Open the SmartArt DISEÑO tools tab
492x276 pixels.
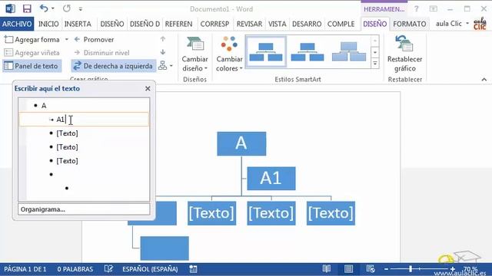tap(374, 24)
